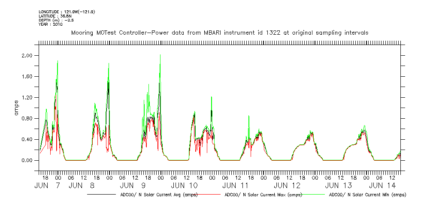This screenshot has width=433, height=216.
Task: Click the JUN 14 date label
Action: [383, 186]
